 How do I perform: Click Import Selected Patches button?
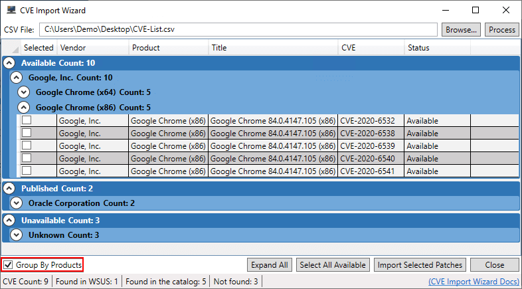(x=420, y=265)
